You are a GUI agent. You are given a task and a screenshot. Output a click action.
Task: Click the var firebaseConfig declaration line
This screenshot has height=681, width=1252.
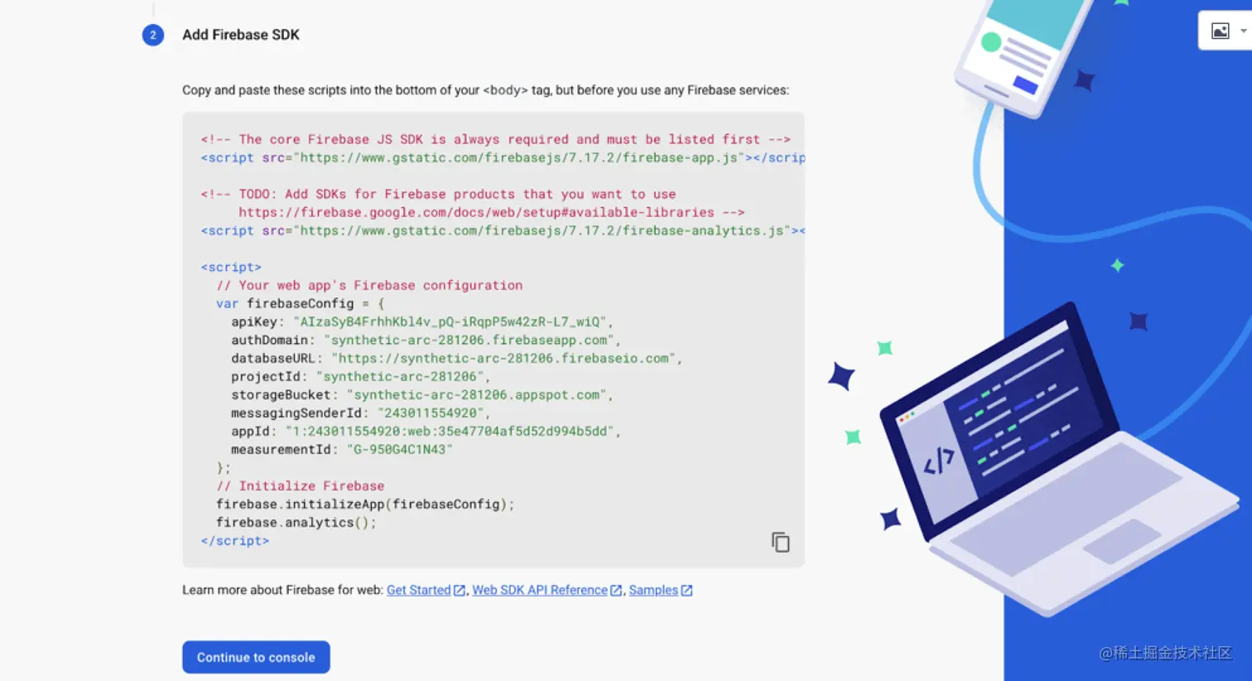tap(300, 303)
